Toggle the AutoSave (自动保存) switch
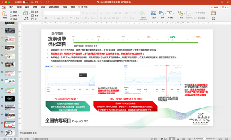The width and height of the screenshot is (231, 140). 26,2
